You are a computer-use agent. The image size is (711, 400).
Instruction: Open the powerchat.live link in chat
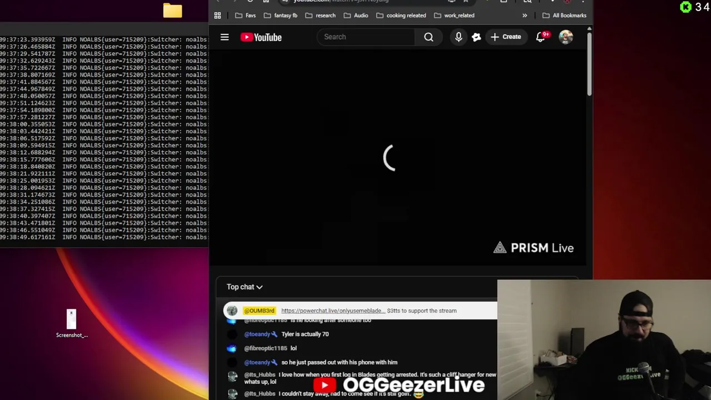333,311
